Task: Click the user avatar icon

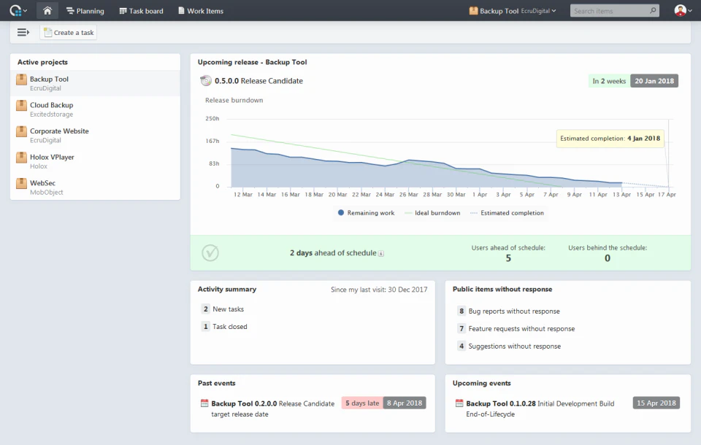Action: pos(680,11)
